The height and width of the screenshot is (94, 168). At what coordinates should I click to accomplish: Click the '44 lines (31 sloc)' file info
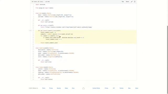pyautogui.click(x=37, y=2)
